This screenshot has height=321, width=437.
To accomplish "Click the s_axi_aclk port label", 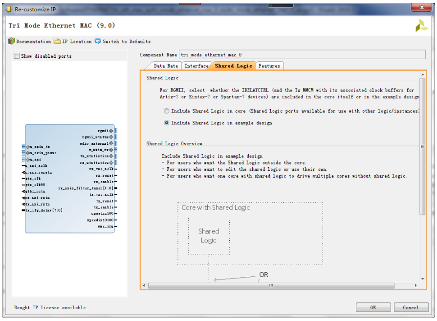I will click(x=36, y=166).
